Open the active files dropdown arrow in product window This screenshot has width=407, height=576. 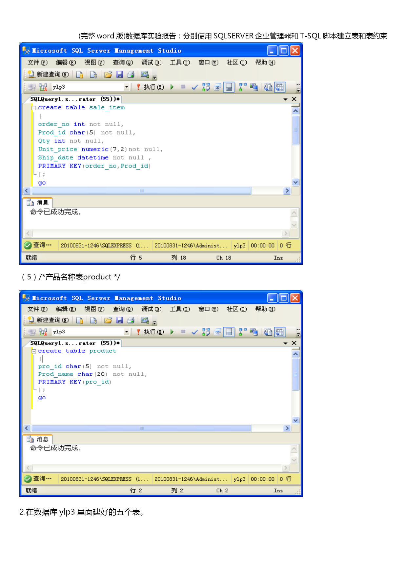pos(285,343)
